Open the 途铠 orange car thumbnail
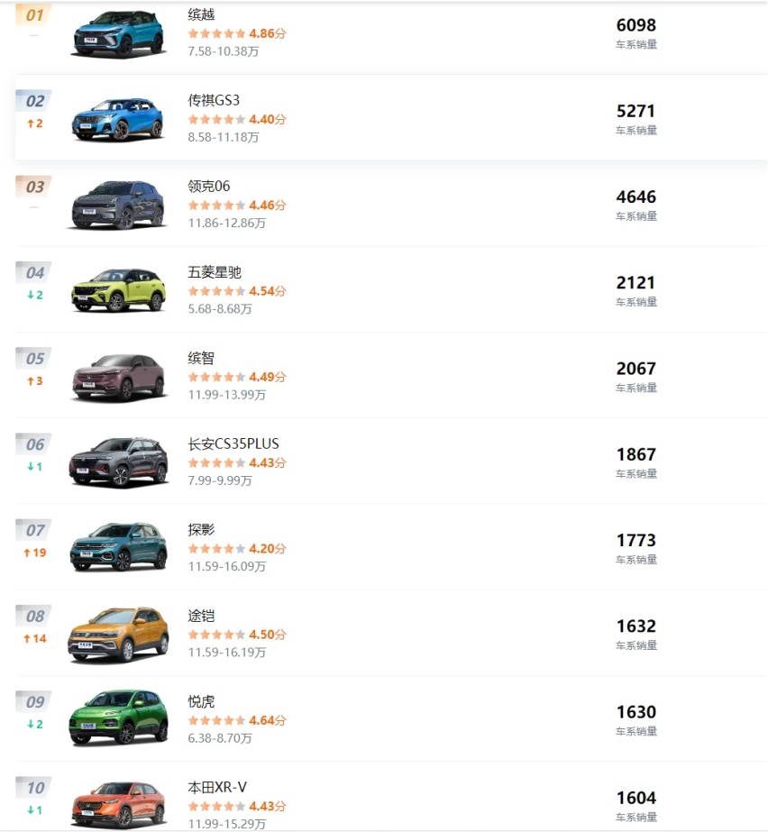The image size is (768, 832). point(118,635)
